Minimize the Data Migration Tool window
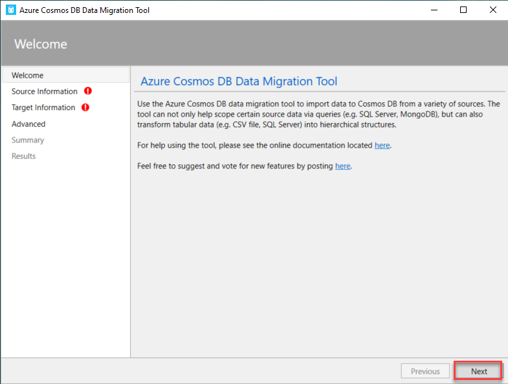 (x=432, y=10)
